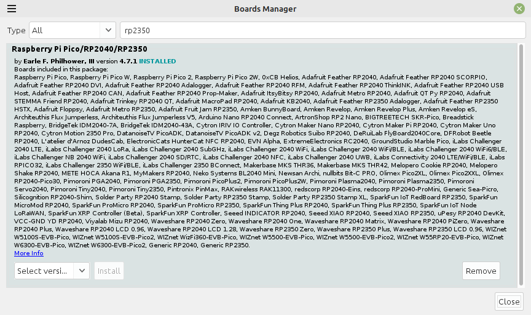Click the Close button
Viewport: 531px width, 315px height.
click(509, 301)
